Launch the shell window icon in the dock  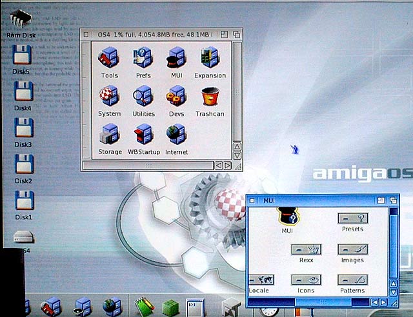point(195,307)
